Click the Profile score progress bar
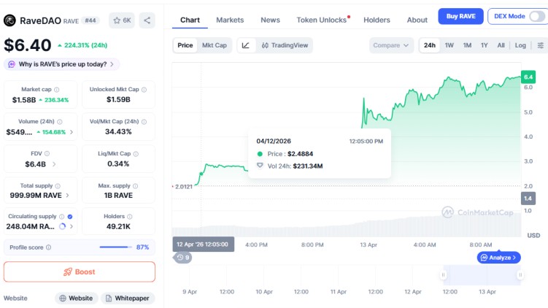Image resolution: width=548 pixels, height=308 pixels. 115,247
